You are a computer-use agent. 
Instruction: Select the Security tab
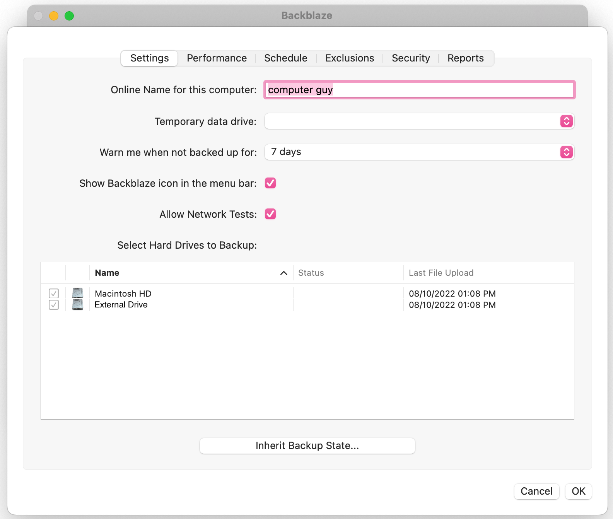pyautogui.click(x=411, y=58)
